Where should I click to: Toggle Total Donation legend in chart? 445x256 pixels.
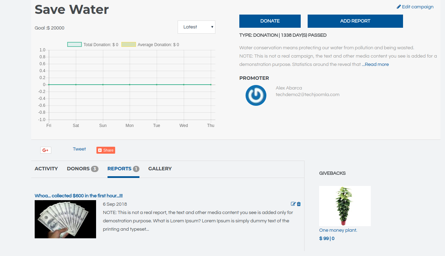[93, 45]
